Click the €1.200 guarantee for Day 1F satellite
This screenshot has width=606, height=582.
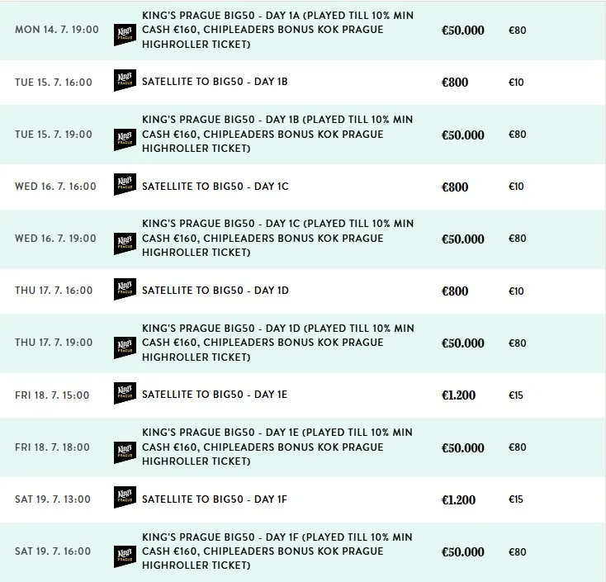458,499
